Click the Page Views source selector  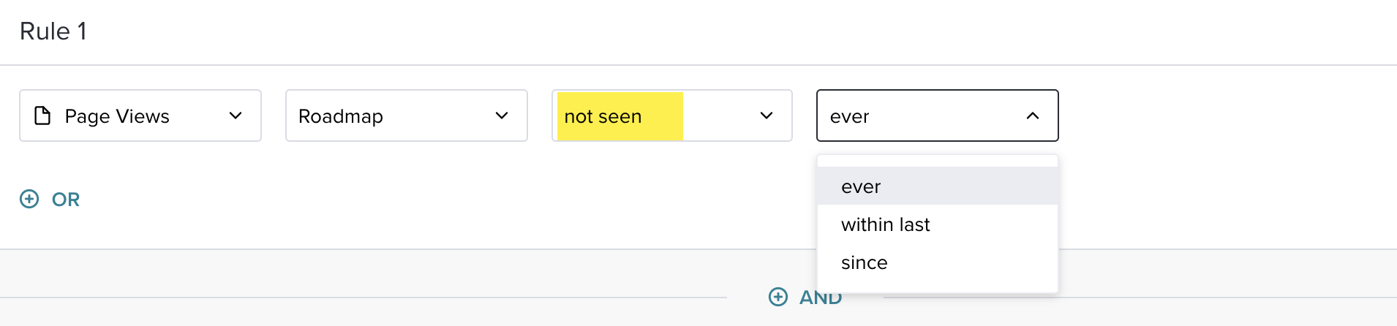140,115
